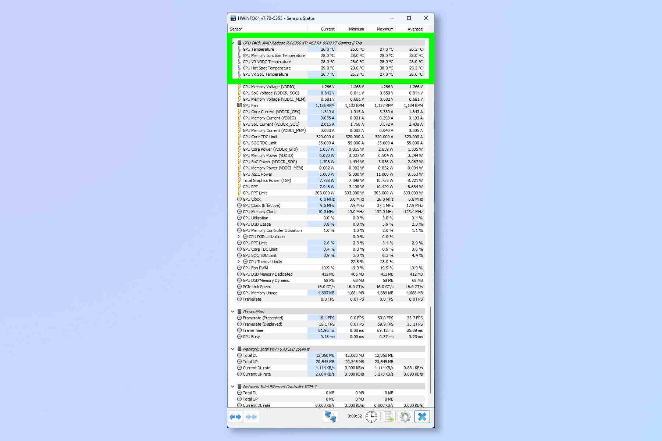The image size is (662, 441).
Task: Select the GPU Memory Junction Temperature row
Action: tap(331, 55)
